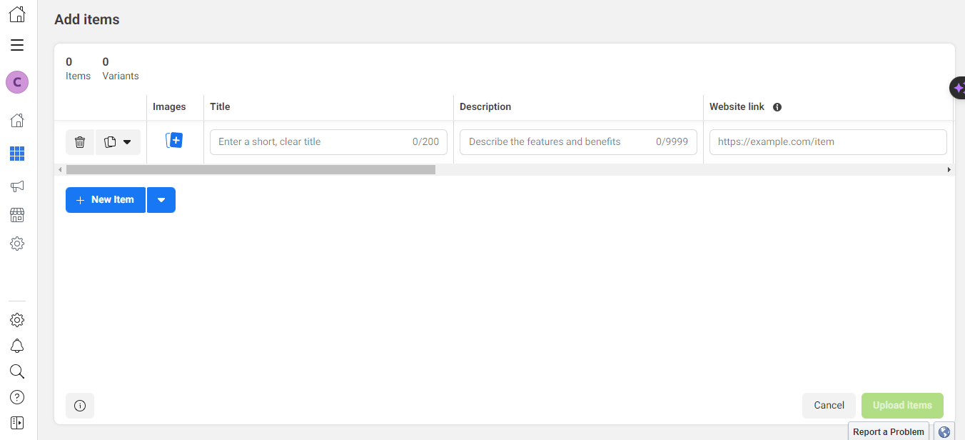
Task: Click the horizontal scrollbar thumb
Action: 250,170
